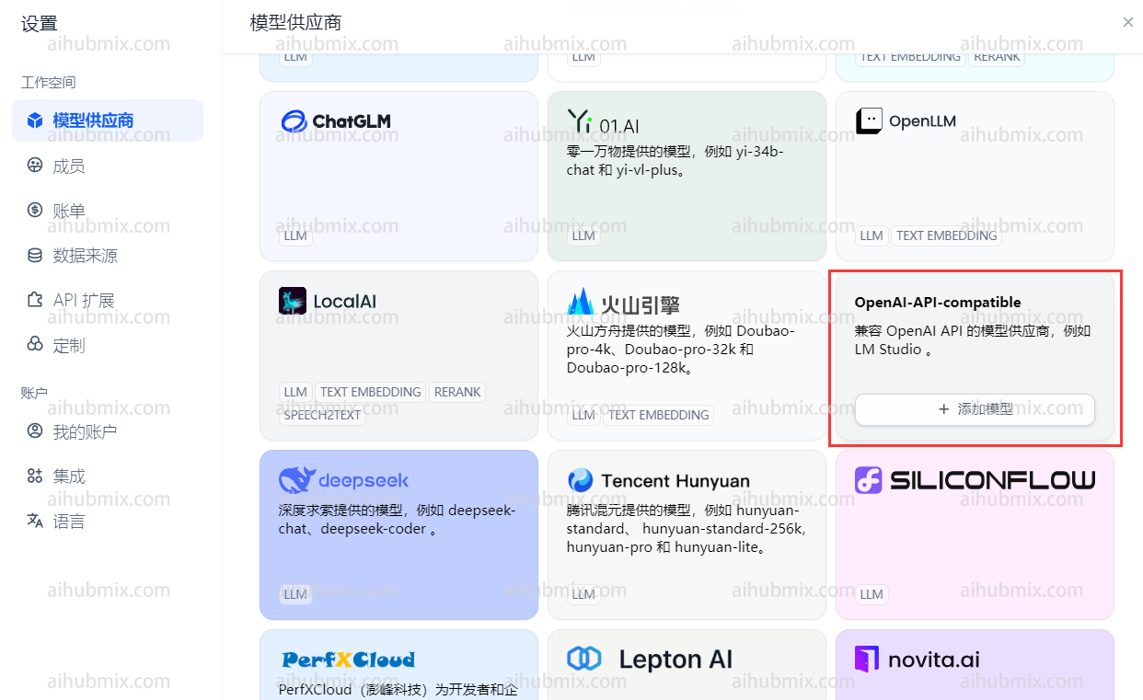
Task: Close the settings dialog with X
Action: coord(1128,22)
